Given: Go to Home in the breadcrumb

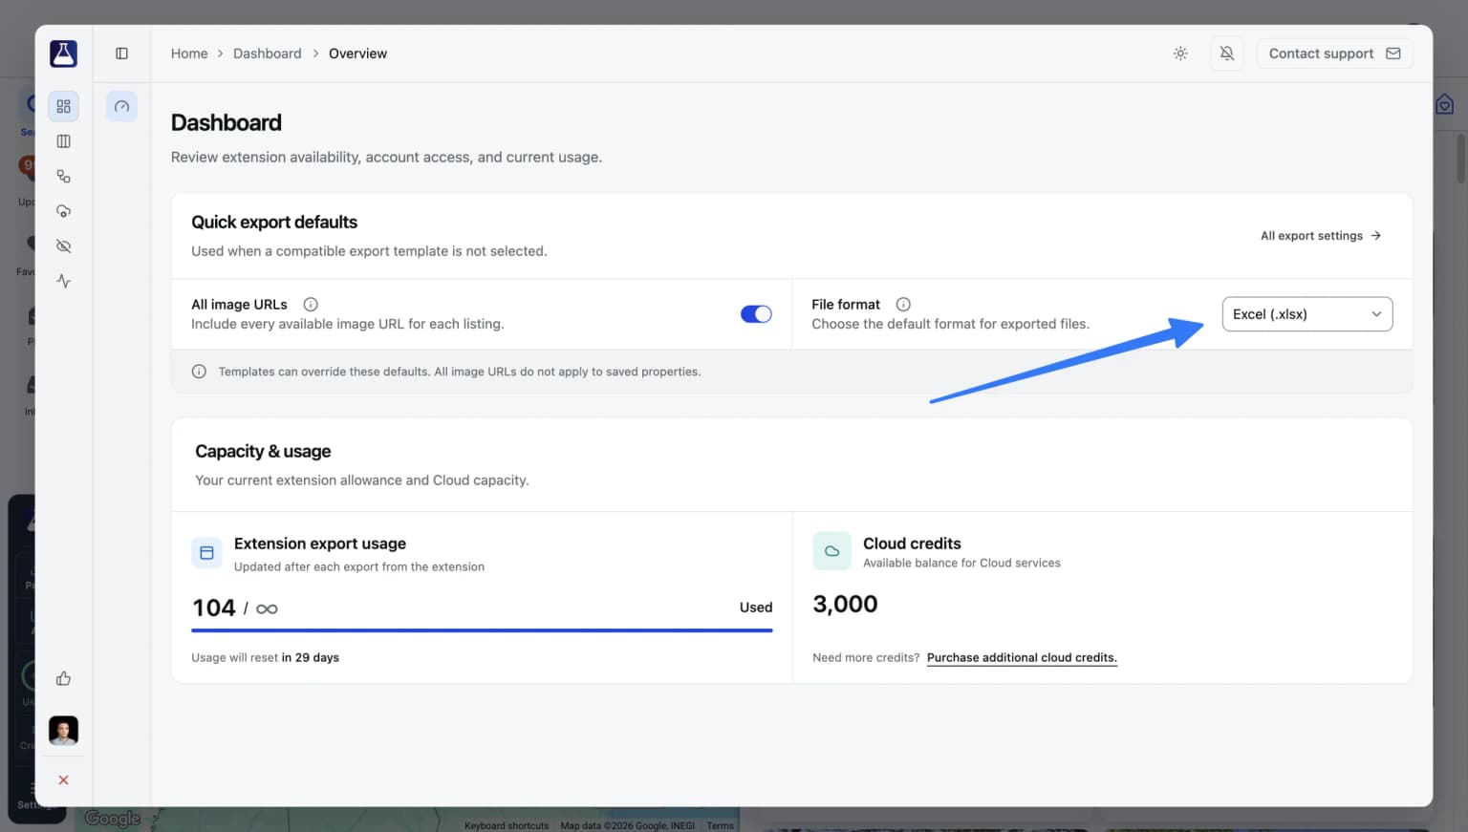Looking at the screenshot, I should (x=189, y=53).
